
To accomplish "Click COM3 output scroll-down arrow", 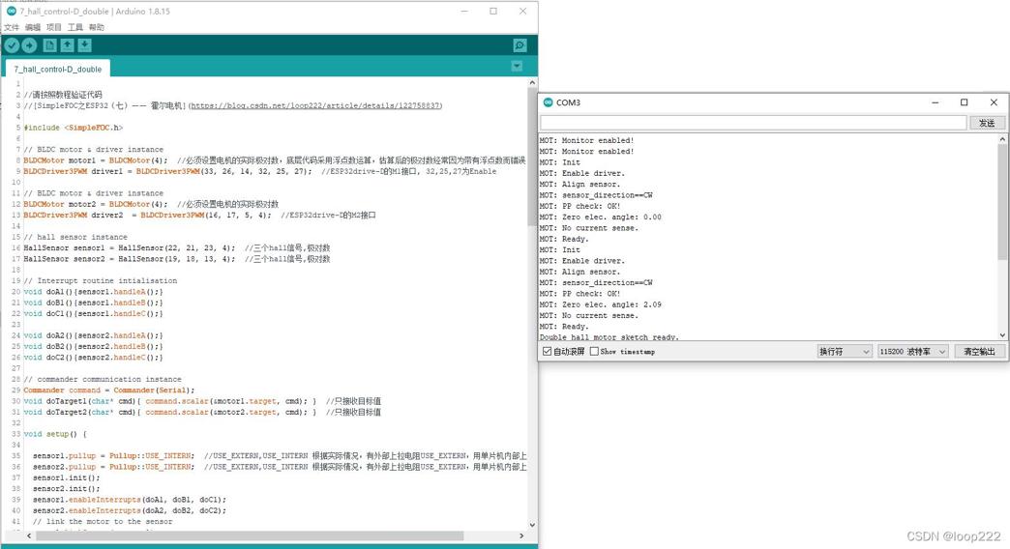I will pos(1003,335).
